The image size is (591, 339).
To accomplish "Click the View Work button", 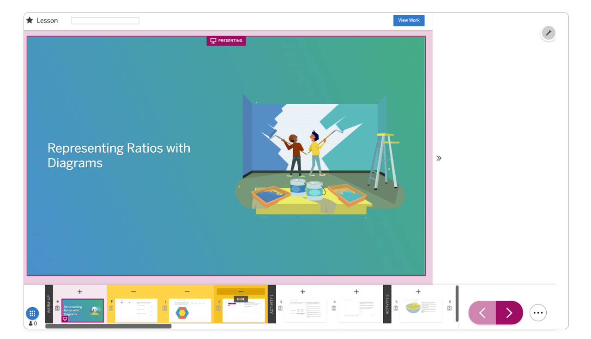I will (409, 20).
